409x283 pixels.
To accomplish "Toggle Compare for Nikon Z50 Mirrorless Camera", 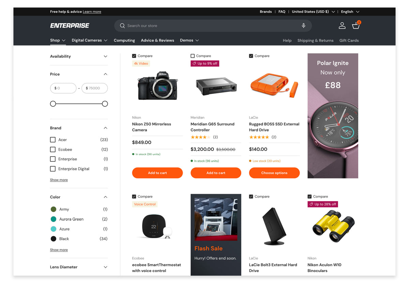I will tap(134, 56).
